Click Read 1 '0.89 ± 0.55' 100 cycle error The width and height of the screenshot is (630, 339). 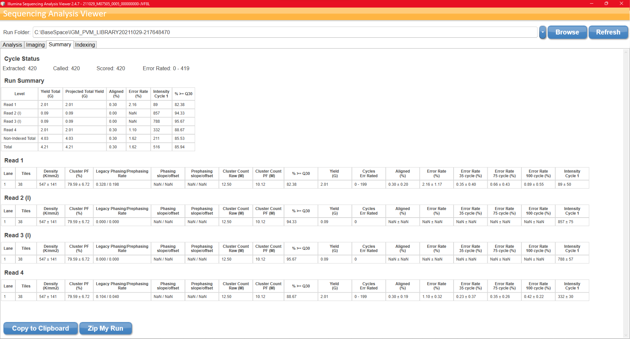coord(534,184)
